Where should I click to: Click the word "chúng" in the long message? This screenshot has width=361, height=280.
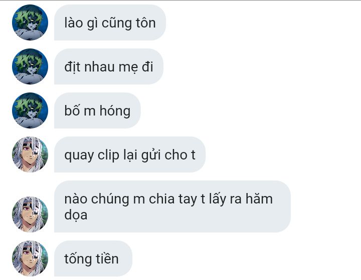[x=110, y=199]
